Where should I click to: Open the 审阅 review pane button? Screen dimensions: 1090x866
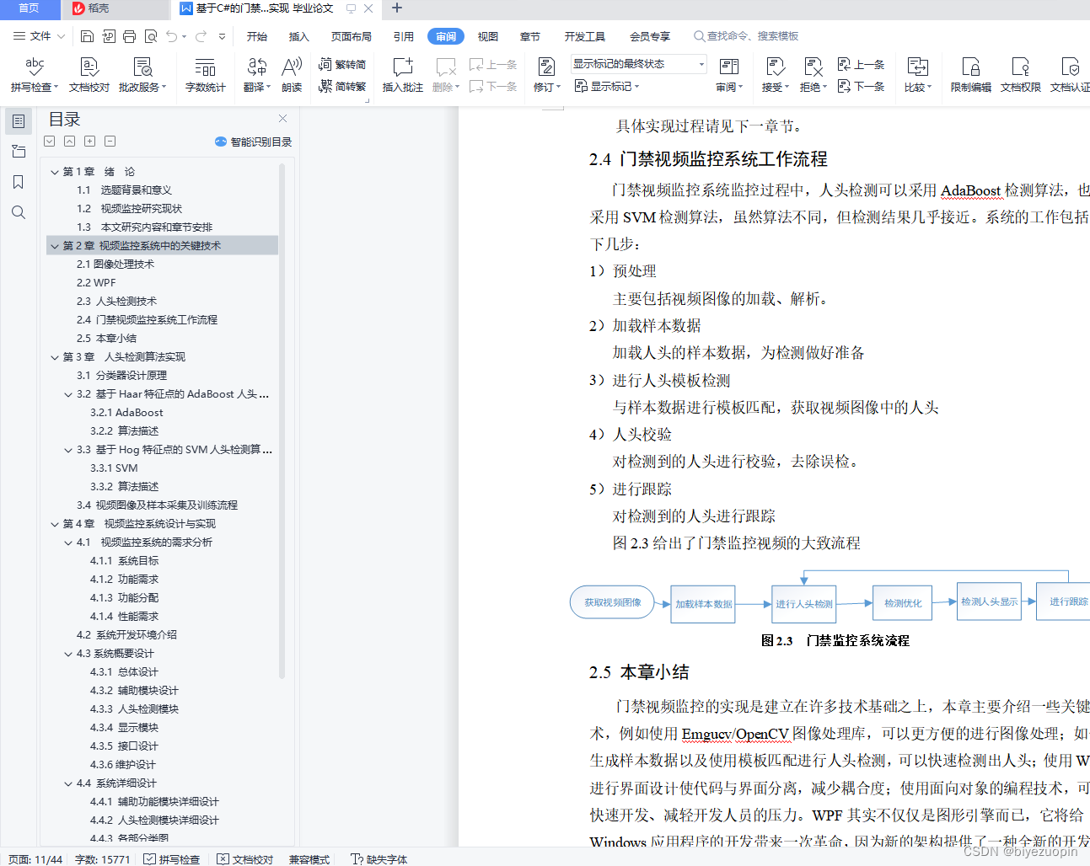tap(729, 74)
